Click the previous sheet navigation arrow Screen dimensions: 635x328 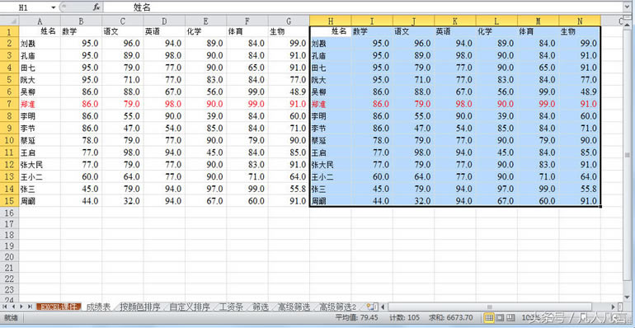(x=14, y=307)
